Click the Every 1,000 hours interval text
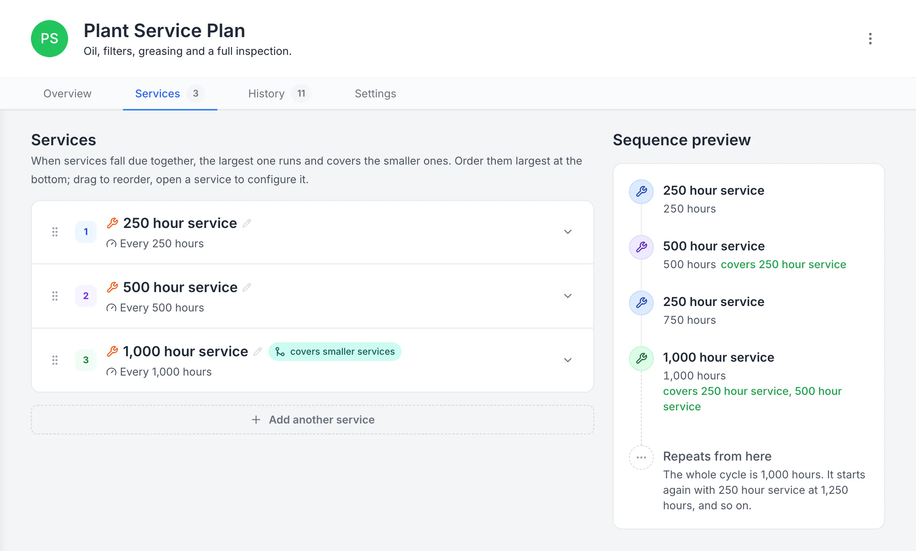The width and height of the screenshot is (916, 551). click(x=166, y=372)
